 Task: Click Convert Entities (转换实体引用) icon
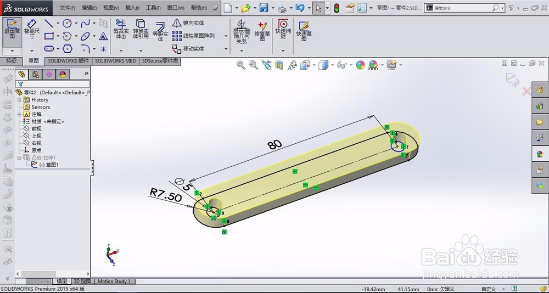click(x=141, y=24)
